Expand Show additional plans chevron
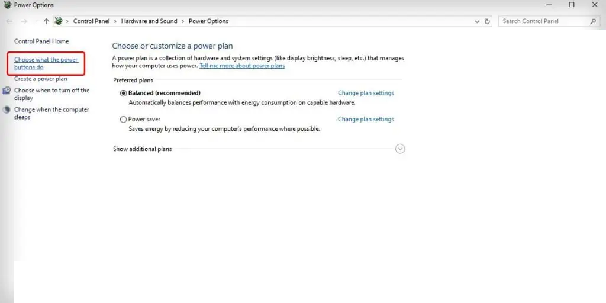Screen dimensions: 606x303 [400, 149]
